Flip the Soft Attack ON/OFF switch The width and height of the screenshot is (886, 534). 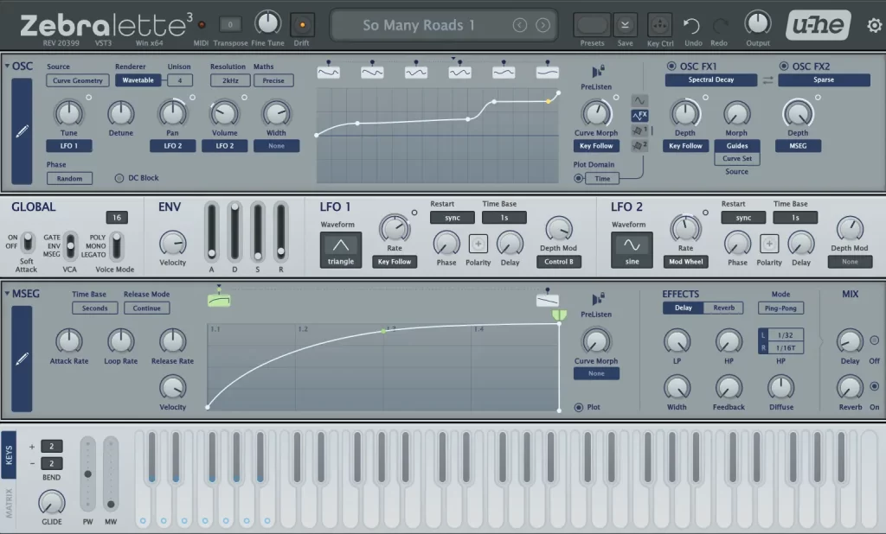pyautogui.click(x=27, y=242)
